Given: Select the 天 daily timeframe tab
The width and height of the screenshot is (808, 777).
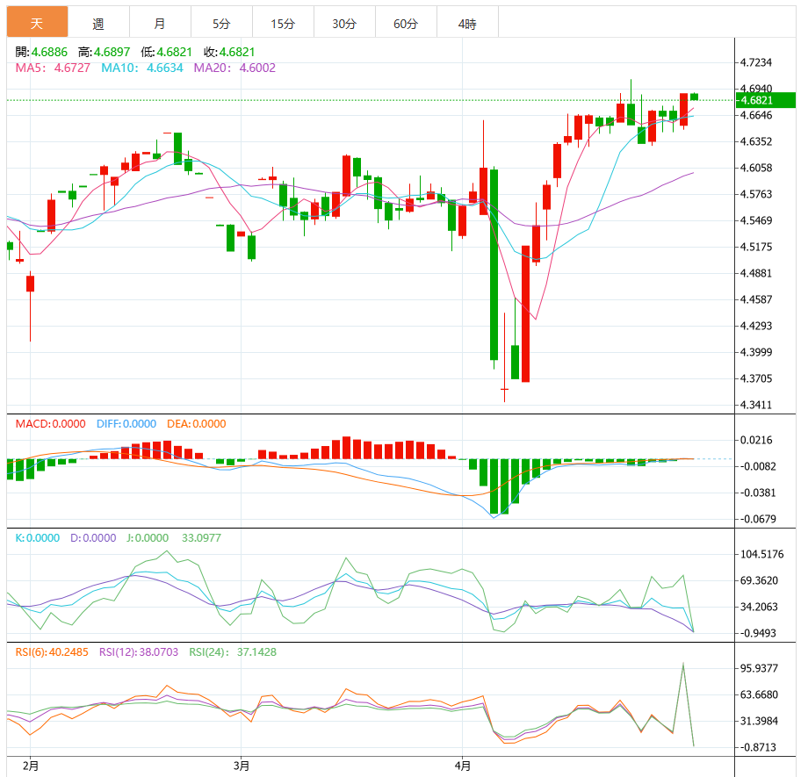Looking at the screenshot, I should tap(37, 22).
